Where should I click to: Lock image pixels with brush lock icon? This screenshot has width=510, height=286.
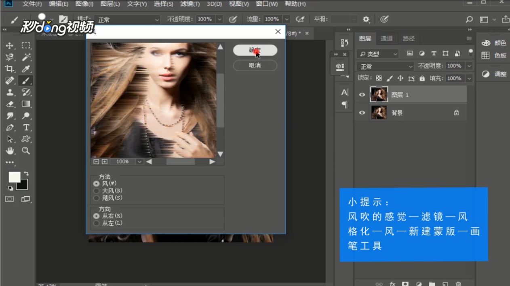390,78
